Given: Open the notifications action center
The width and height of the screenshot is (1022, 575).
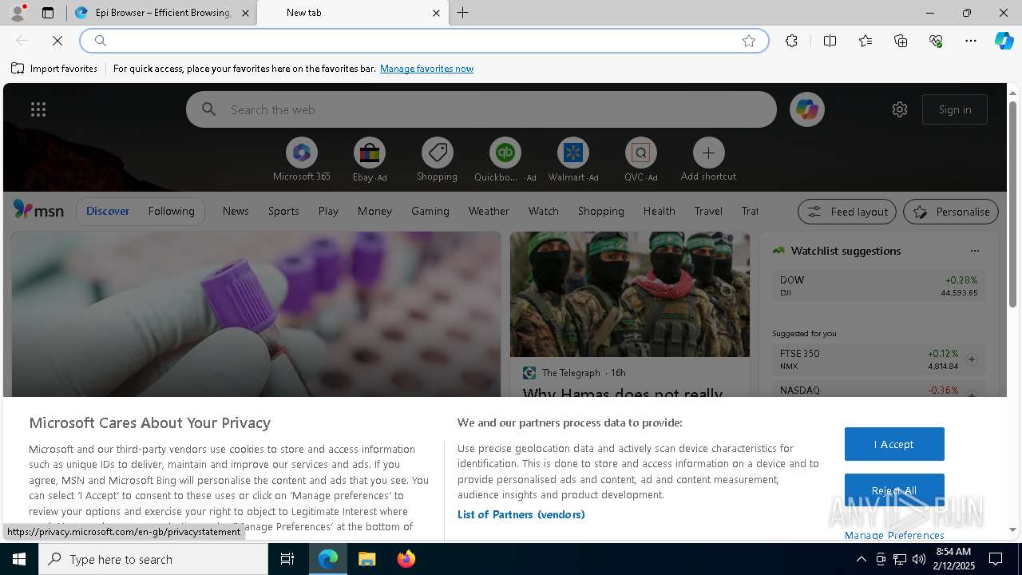Looking at the screenshot, I should (x=996, y=559).
